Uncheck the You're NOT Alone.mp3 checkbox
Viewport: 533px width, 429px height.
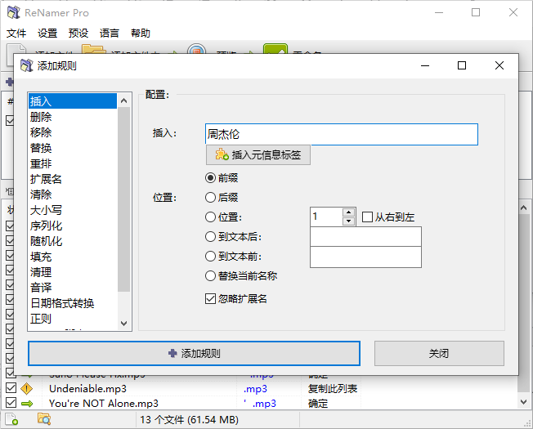point(11,403)
